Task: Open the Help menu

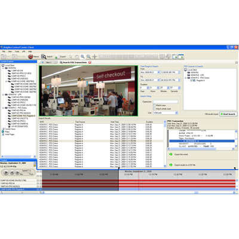Action: [x=30, y=51]
